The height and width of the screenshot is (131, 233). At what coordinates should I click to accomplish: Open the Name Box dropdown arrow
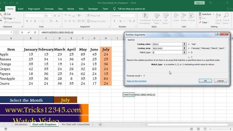click(11, 32)
